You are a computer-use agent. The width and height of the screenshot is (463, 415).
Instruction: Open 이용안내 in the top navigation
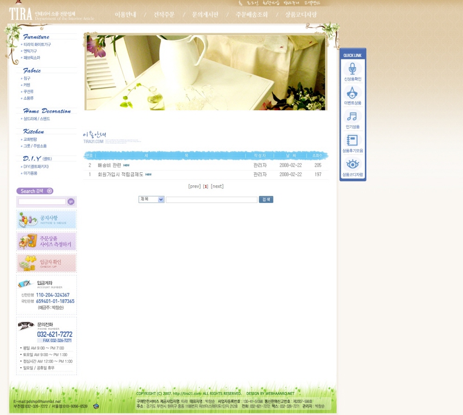coord(125,15)
